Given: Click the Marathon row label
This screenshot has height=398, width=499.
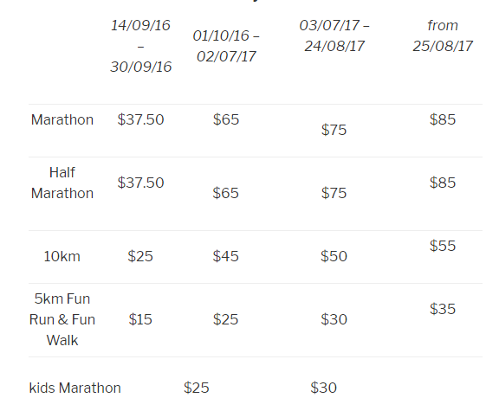Looking at the screenshot, I should point(62,120).
